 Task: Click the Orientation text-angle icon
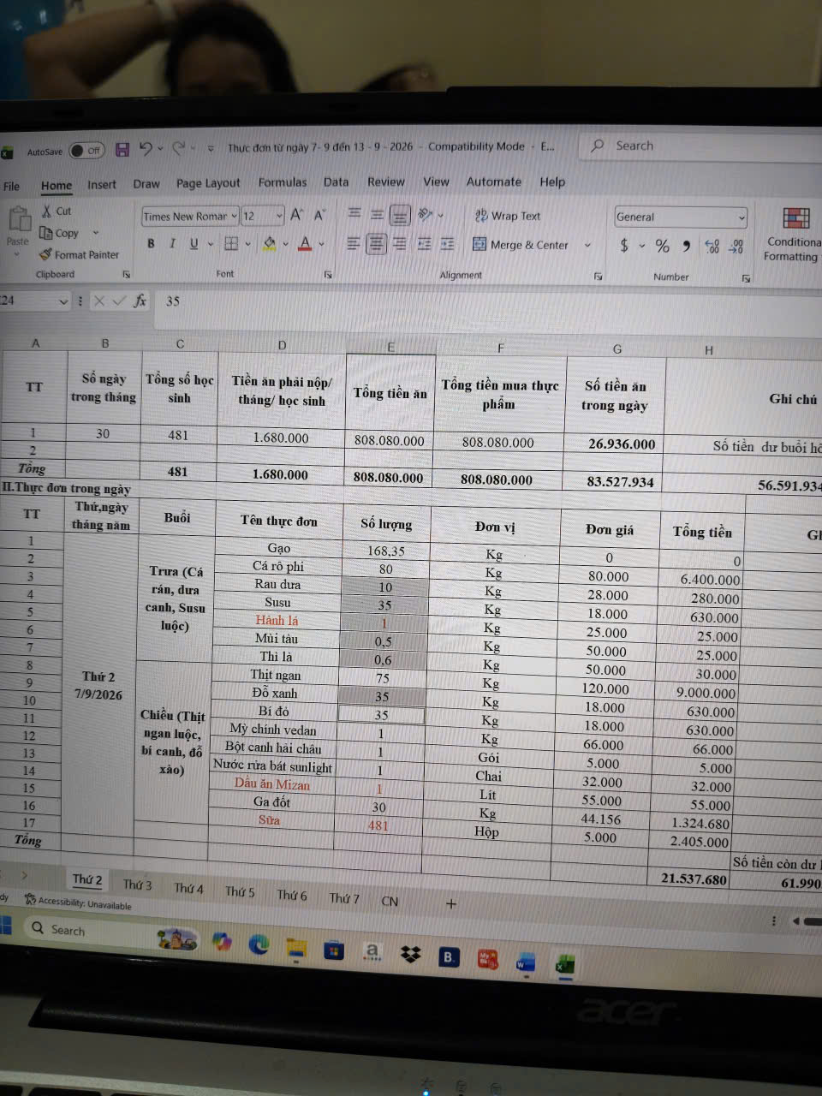click(426, 215)
